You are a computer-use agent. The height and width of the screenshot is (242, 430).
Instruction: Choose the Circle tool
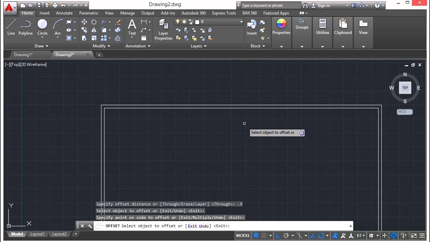tap(42, 27)
